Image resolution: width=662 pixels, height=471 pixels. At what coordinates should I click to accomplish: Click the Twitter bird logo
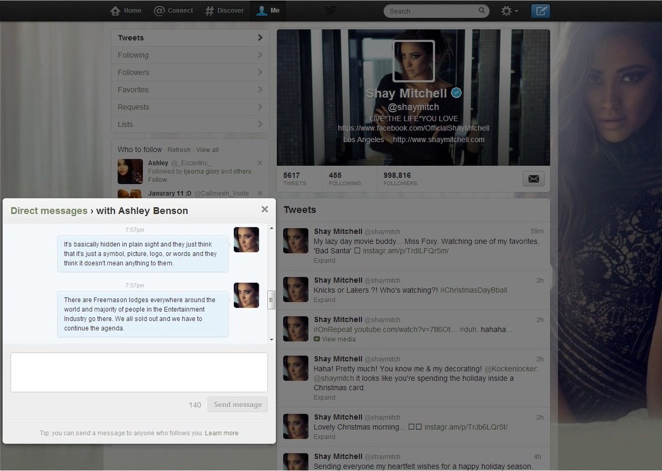[330, 10]
